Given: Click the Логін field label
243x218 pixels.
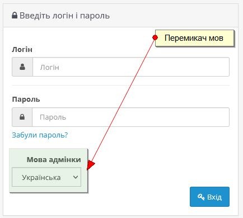Looking at the screenshot, I should (x=22, y=50).
